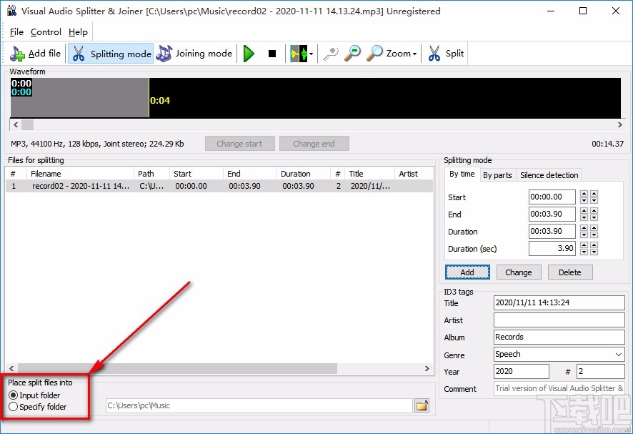Viewport: 633px width, 434px height.
Task: Switch to the By time tab
Action: 462,174
